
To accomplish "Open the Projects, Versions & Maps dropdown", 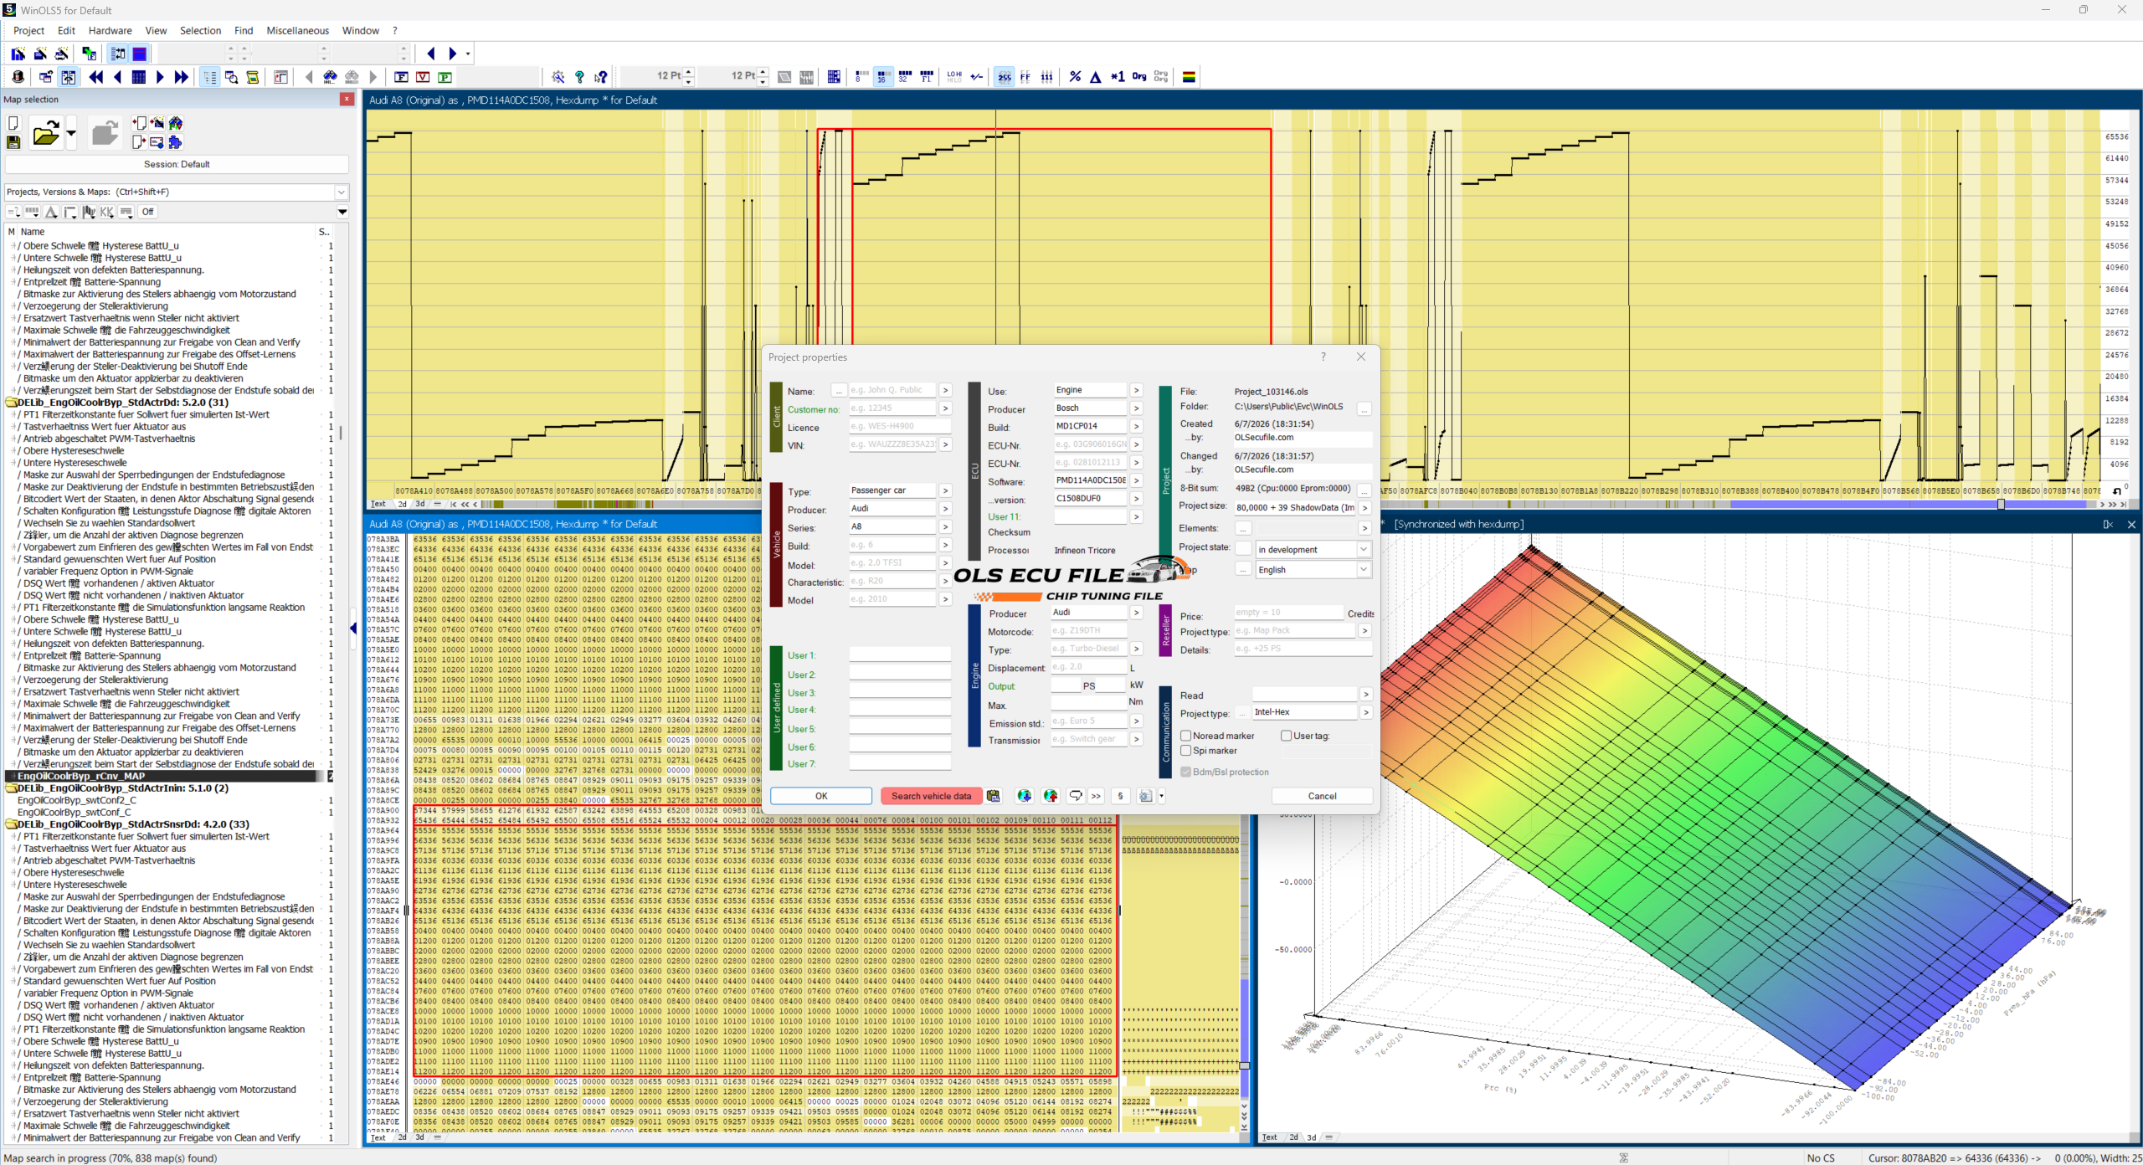I will [342, 192].
